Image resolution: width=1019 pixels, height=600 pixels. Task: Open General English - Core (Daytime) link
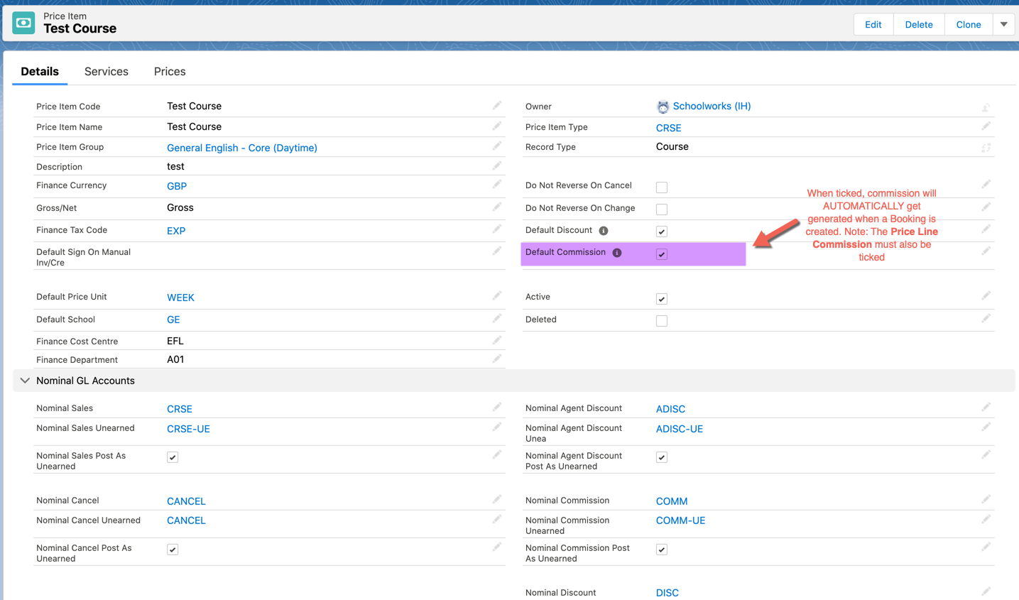click(241, 148)
